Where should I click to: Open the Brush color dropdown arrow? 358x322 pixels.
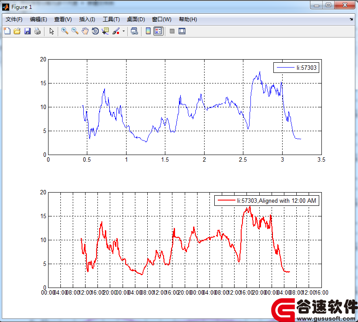(x=123, y=31)
